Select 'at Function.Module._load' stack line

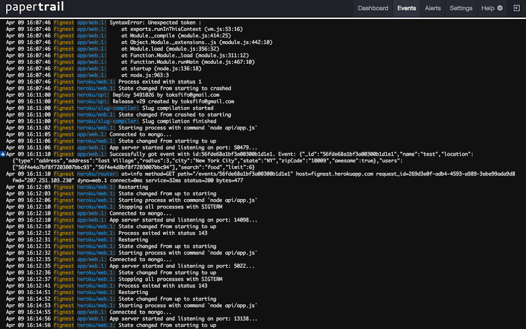185,56
